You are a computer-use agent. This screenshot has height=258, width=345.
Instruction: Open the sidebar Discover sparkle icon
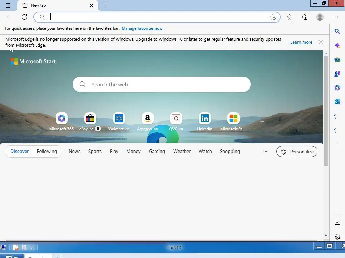337,45
